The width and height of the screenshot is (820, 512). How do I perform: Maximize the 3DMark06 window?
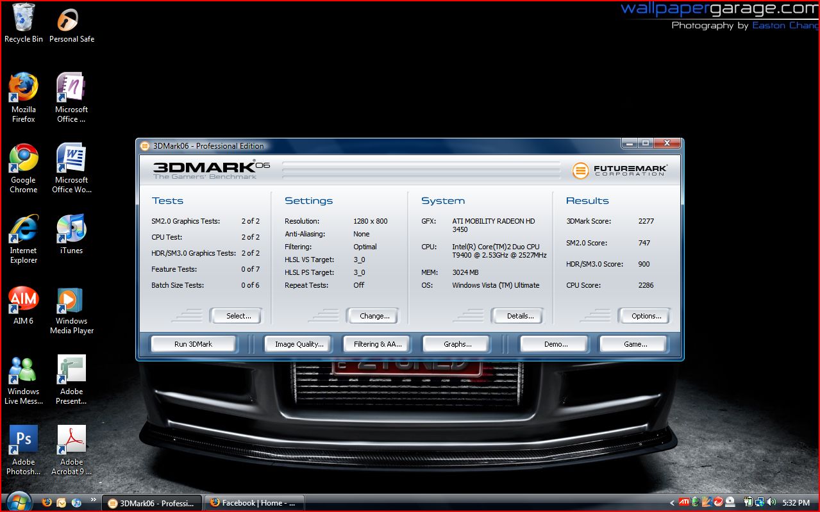point(646,144)
